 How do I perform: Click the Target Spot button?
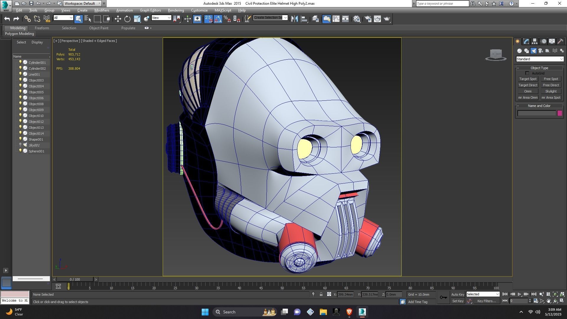[x=528, y=79]
